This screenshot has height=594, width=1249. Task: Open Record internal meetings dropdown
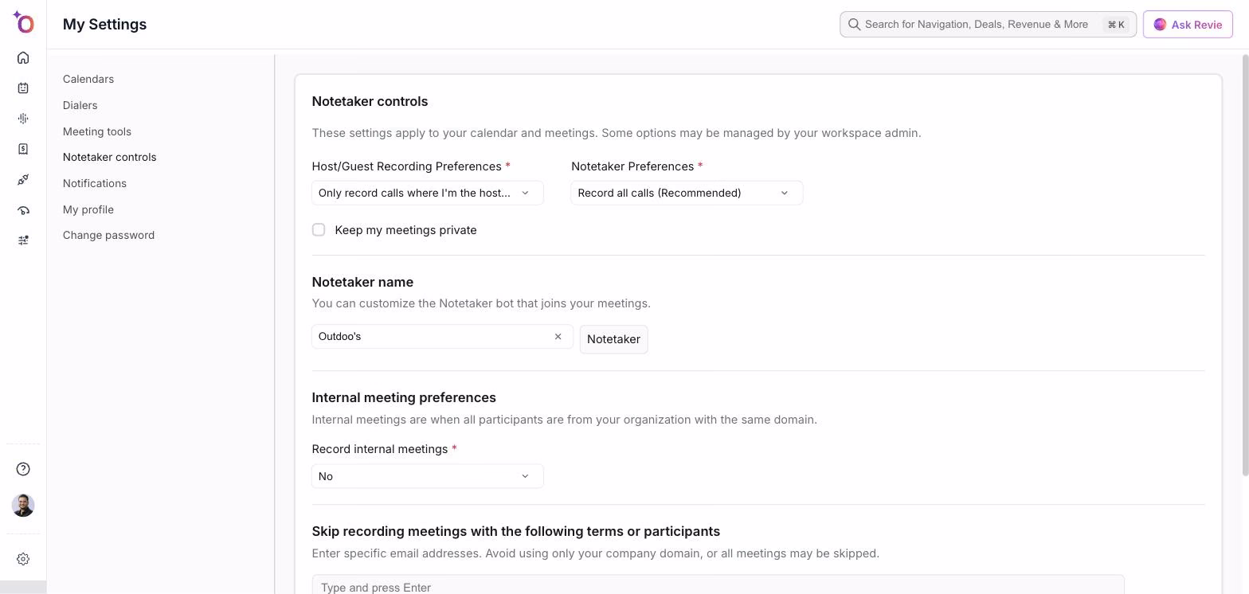pos(428,476)
